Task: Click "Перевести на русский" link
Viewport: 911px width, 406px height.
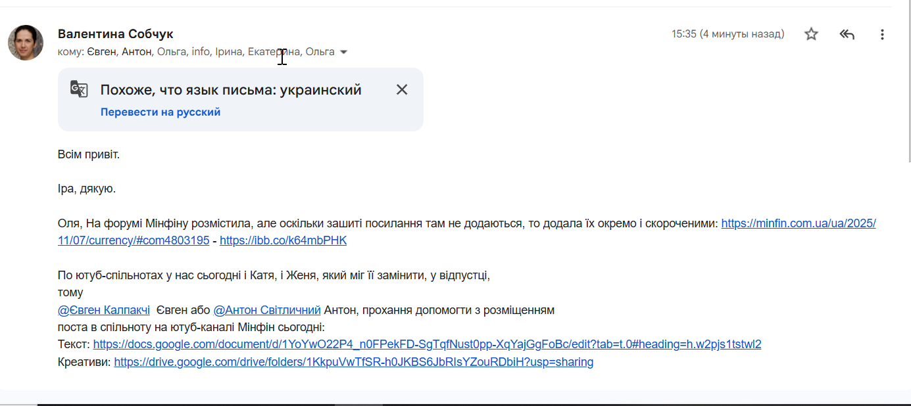Action: tap(160, 112)
